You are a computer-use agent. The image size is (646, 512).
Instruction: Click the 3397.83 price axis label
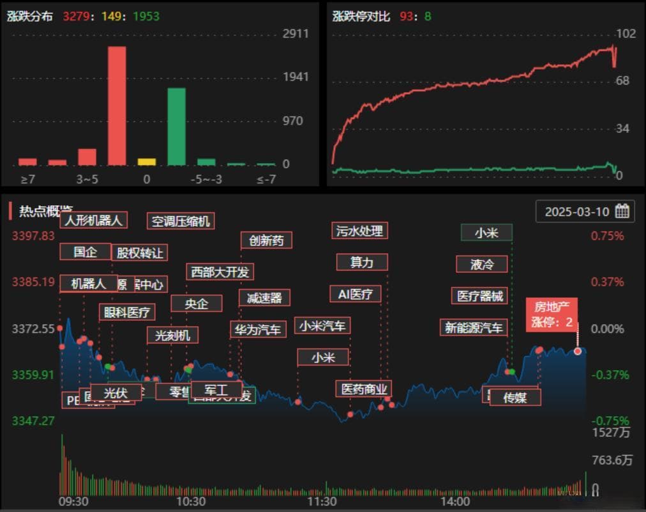point(33,236)
